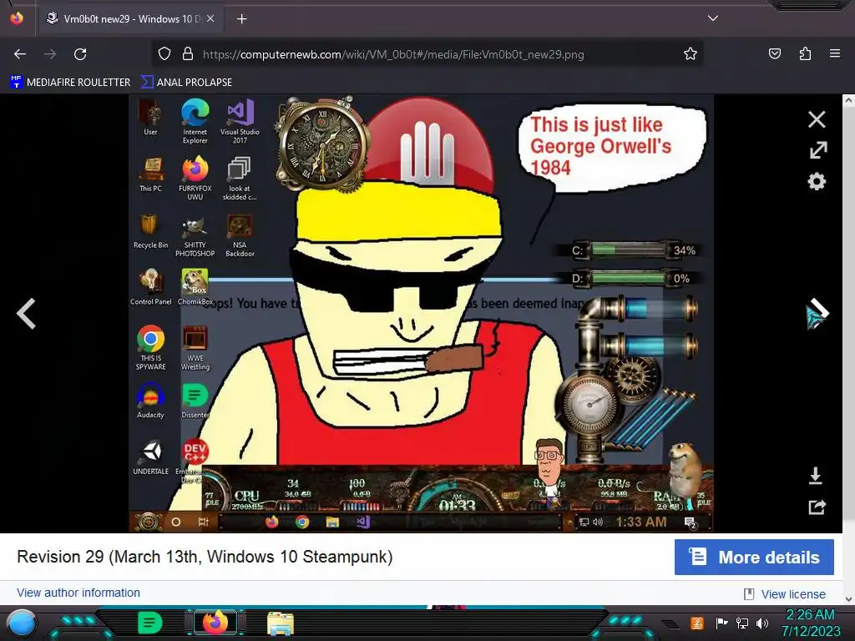855x641 pixels.
Task: Close the Vm0b0t new29 tab
Action: click(x=210, y=18)
